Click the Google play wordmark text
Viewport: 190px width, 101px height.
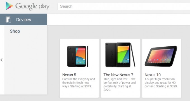tap(32, 6)
